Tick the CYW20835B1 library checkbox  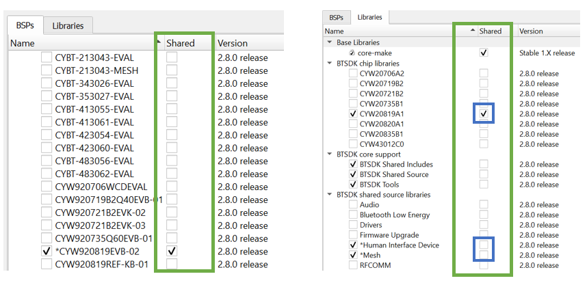pos(352,134)
